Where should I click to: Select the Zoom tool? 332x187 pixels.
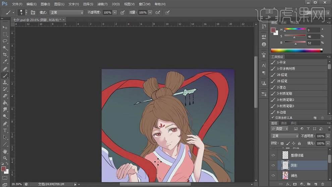tap(5, 158)
